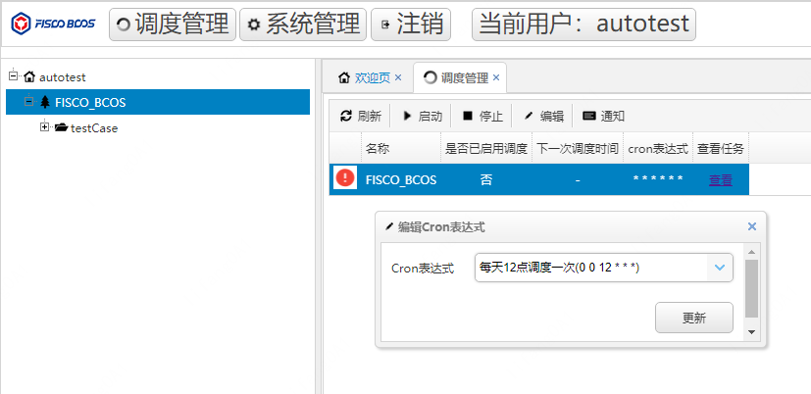Select the autotest home tree item
The image size is (811, 394).
click(63, 77)
